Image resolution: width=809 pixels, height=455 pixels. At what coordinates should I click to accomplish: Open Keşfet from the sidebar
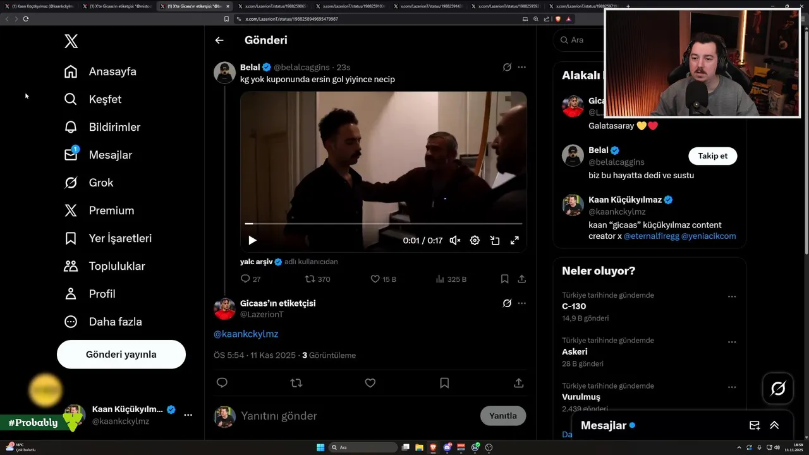(93, 99)
